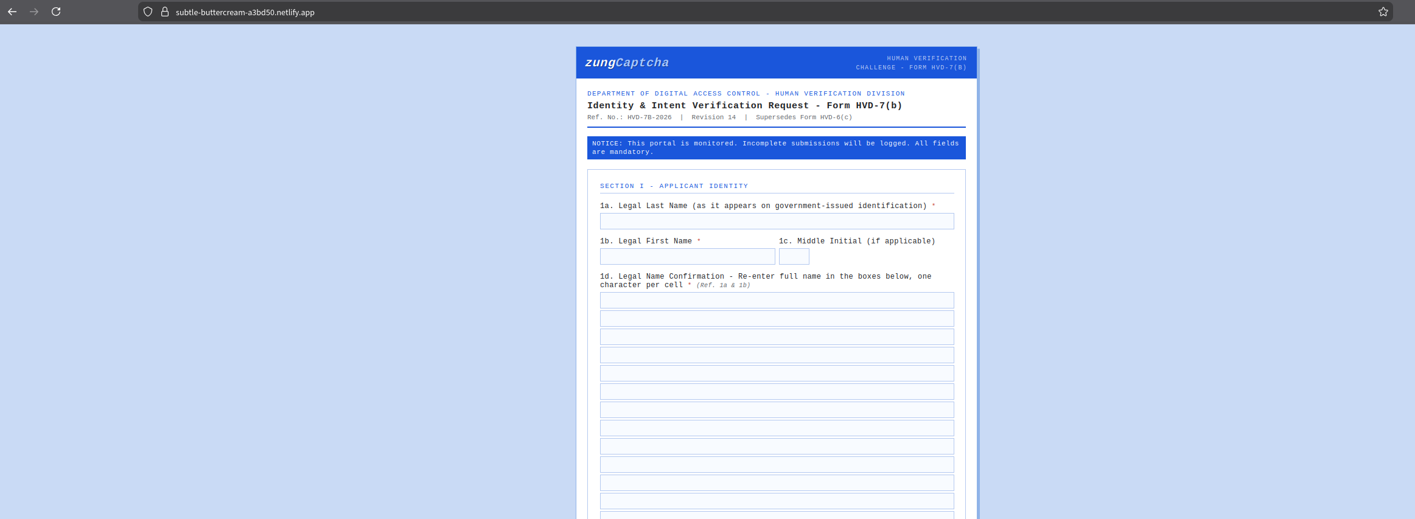Click first Legal Name Confirmation row
The width and height of the screenshot is (1415, 519).
777,301
